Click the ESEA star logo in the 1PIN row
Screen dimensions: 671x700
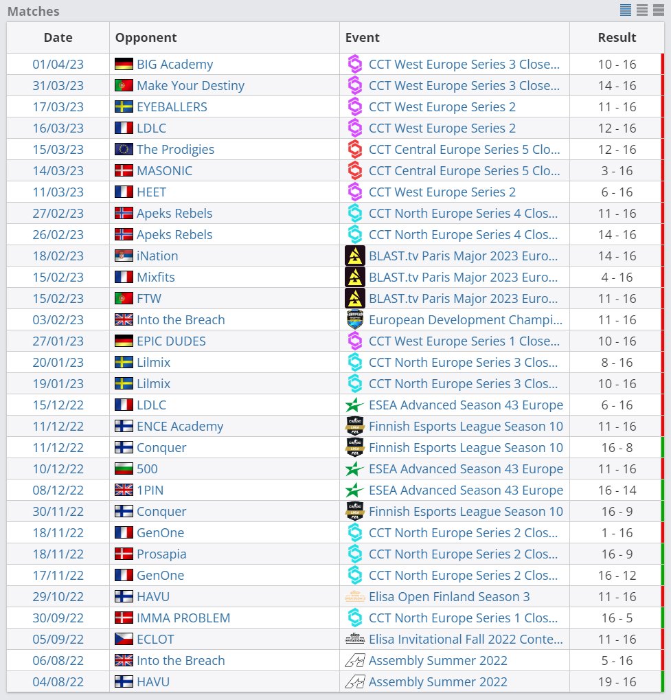pos(355,490)
